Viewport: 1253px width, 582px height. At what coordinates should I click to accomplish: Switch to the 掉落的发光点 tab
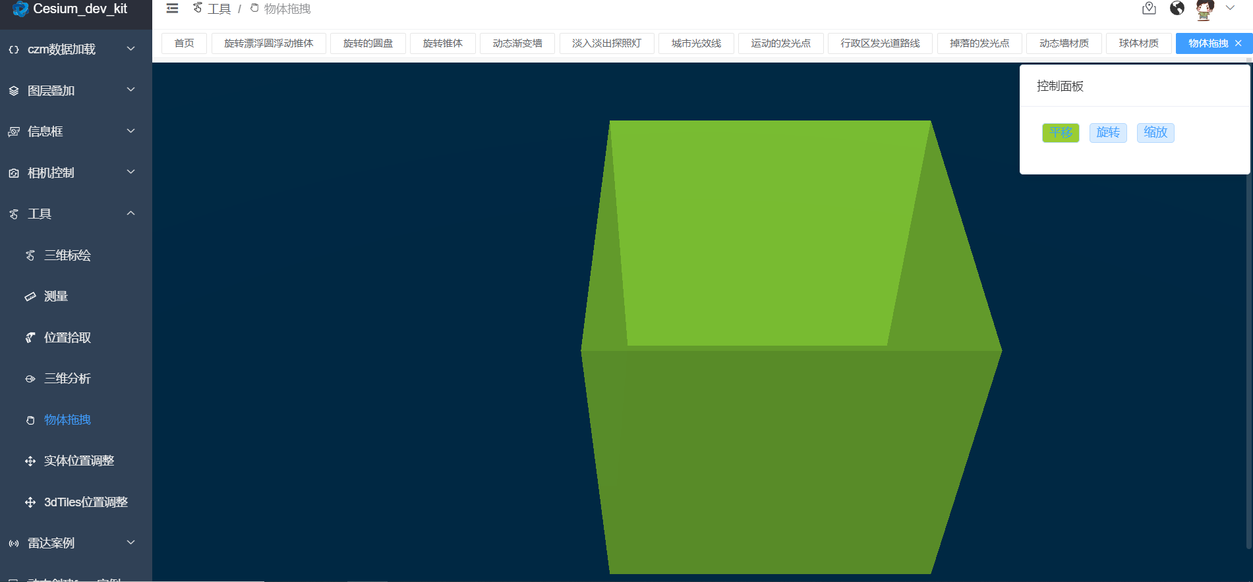coord(980,43)
